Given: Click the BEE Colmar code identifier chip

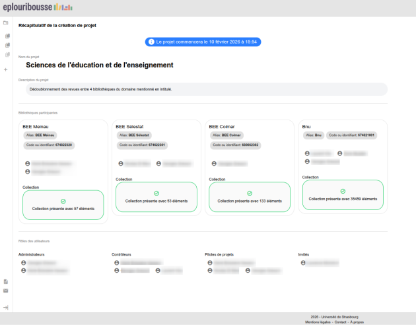Looking at the screenshot, I should [236, 145].
